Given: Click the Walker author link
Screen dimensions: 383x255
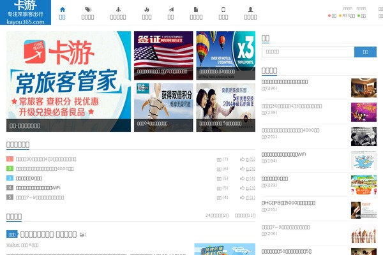Looking at the screenshot, I should 13,245.
